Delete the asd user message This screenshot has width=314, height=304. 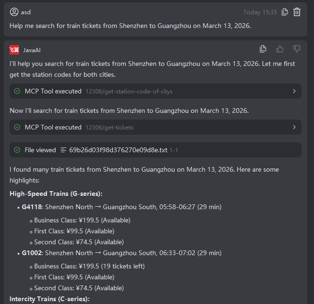pyautogui.click(x=297, y=12)
